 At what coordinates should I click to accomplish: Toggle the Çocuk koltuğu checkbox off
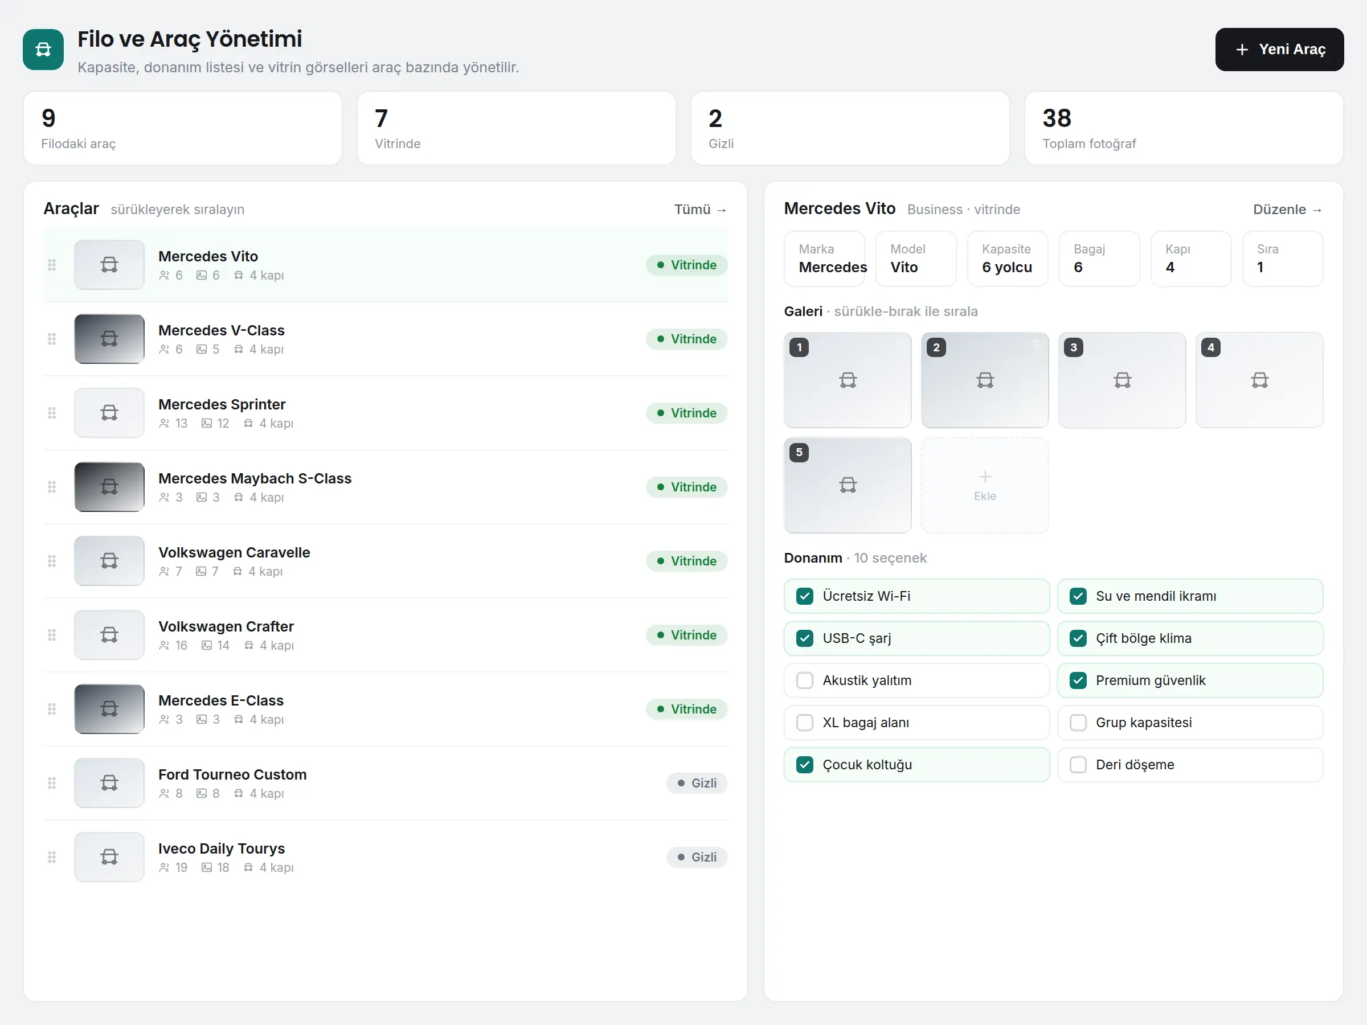coord(805,765)
